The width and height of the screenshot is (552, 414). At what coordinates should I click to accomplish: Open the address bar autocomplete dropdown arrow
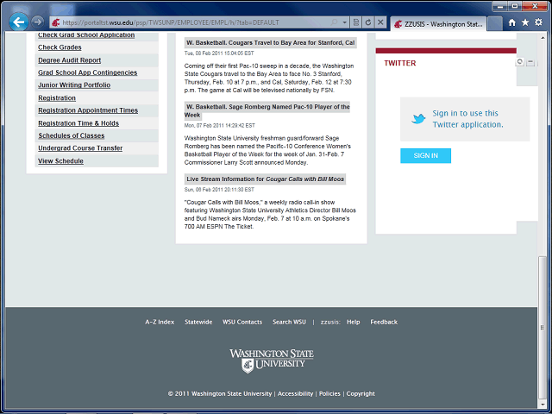coord(345,22)
